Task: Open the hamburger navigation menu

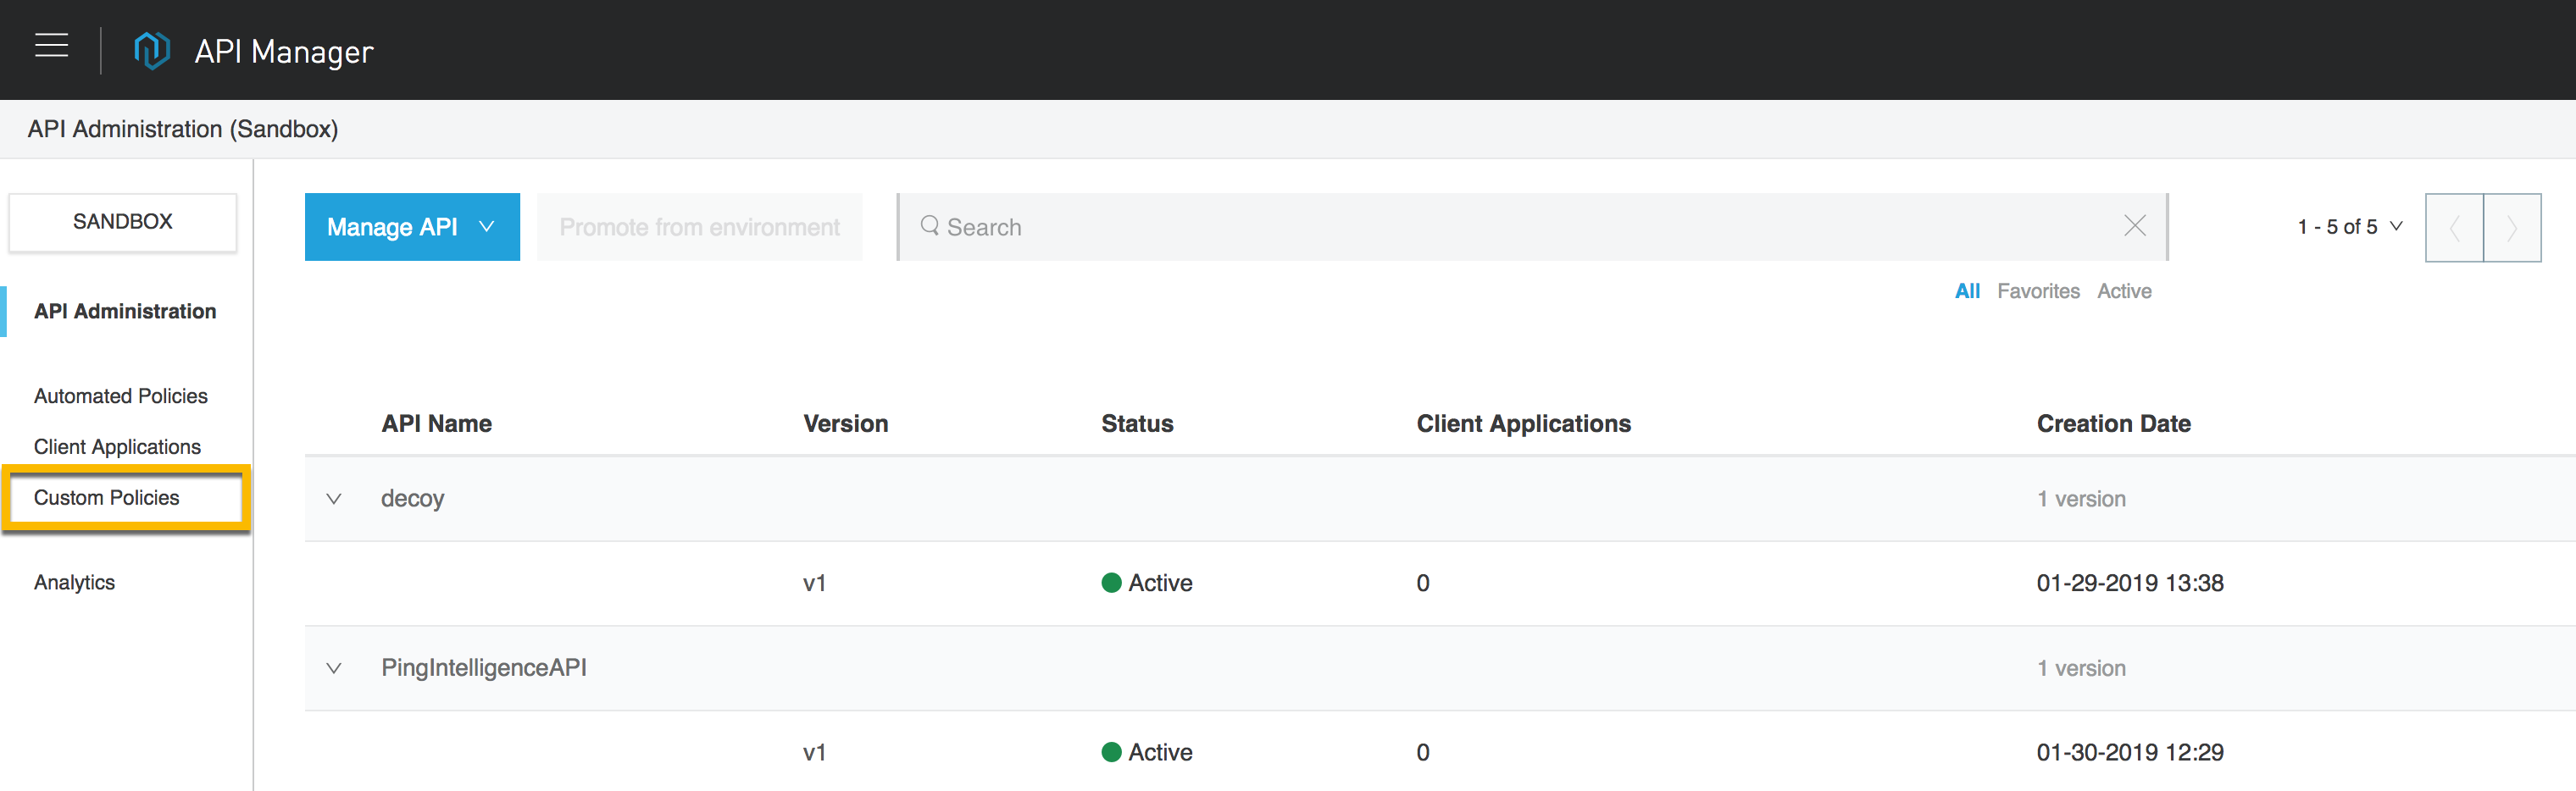Action: click(x=51, y=46)
